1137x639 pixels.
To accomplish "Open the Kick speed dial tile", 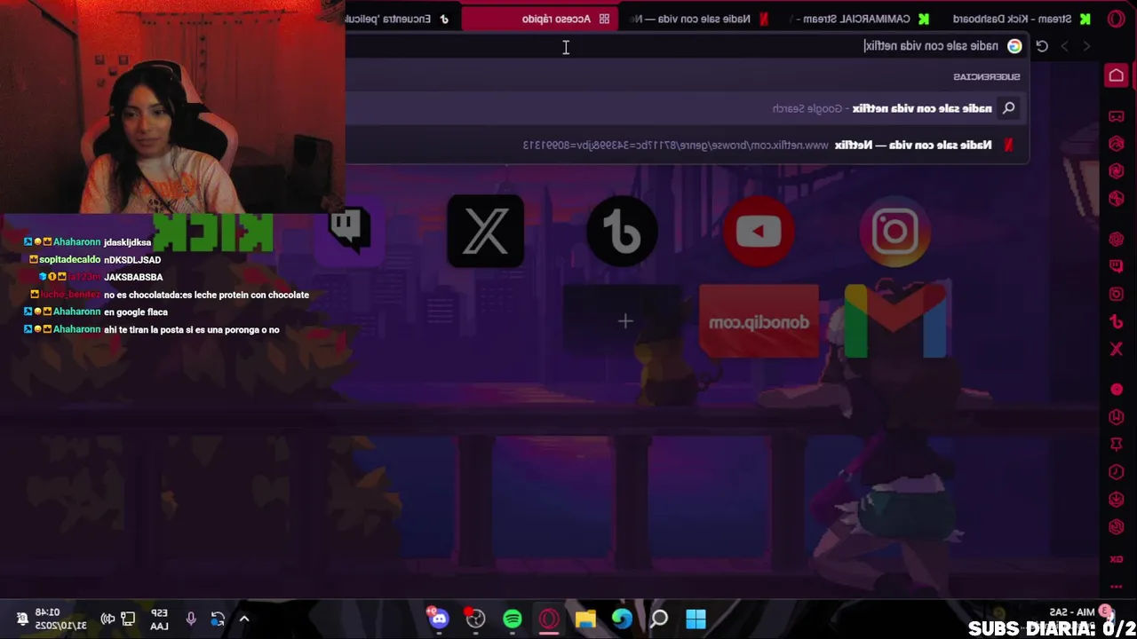I will [213, 232].
